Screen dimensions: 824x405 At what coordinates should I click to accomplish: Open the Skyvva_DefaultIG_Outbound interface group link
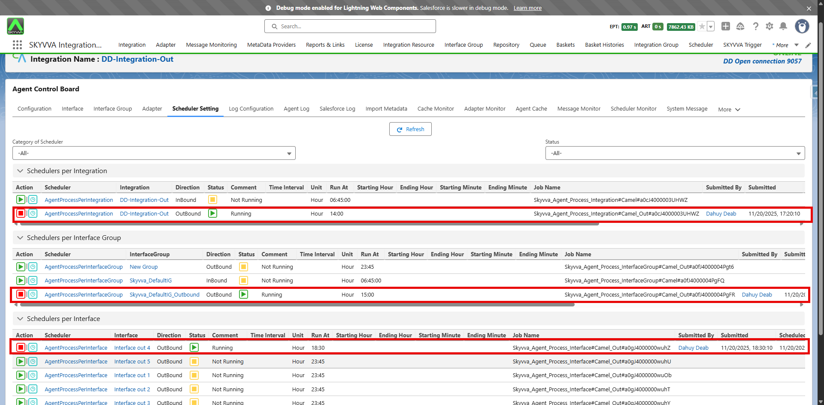pos(164,295)
